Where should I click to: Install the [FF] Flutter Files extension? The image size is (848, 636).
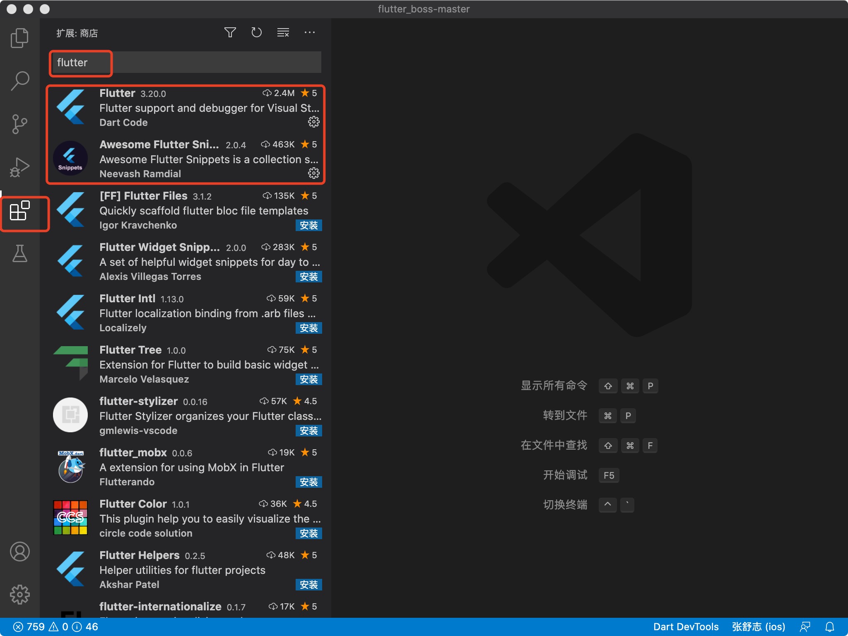pos(308,225)
